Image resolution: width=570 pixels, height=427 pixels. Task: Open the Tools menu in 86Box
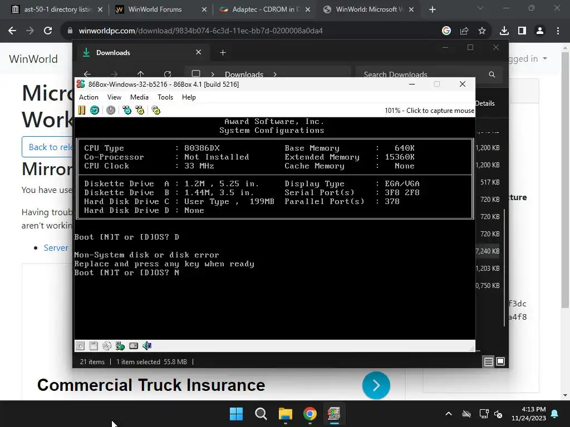pyautogui.click(x=165, y=97)
